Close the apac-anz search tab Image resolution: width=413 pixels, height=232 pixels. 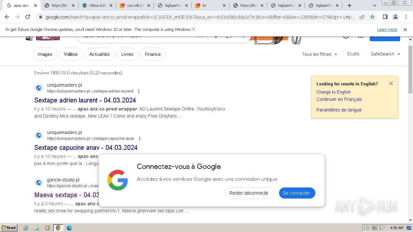pos(35,5)
